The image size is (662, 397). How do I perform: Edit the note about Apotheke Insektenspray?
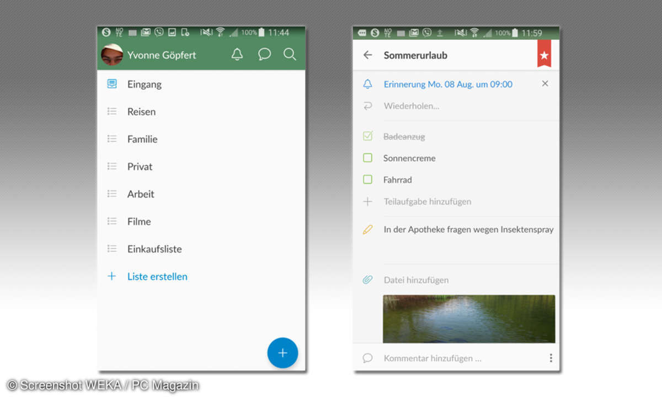click(468, 229)
